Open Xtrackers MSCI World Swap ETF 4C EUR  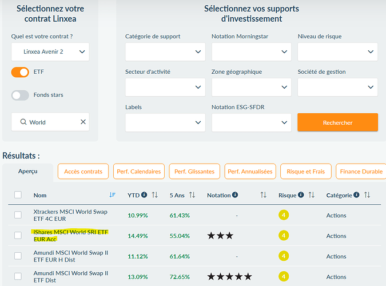70,215
